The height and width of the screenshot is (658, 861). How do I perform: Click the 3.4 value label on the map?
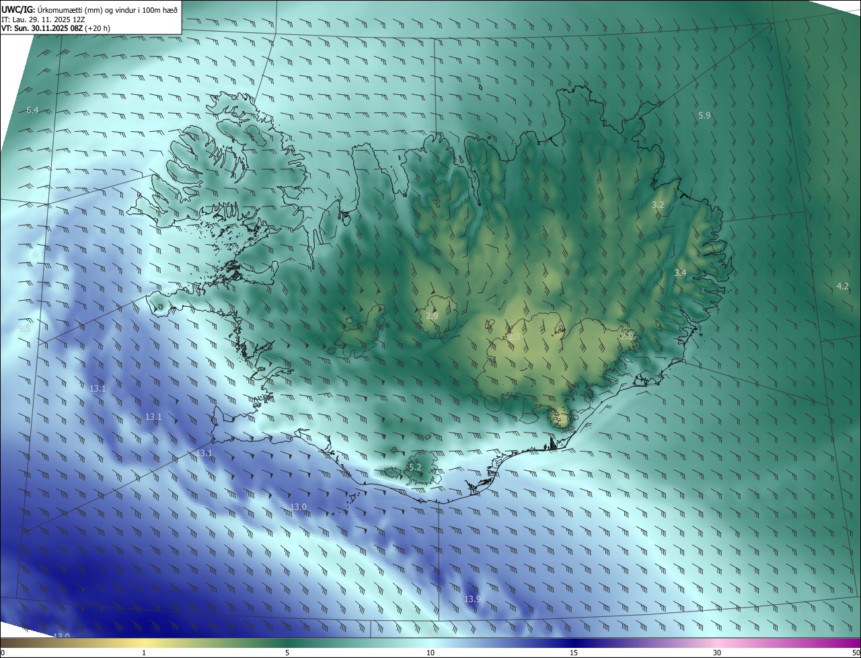pyautogui.click(x=680, y=272)
